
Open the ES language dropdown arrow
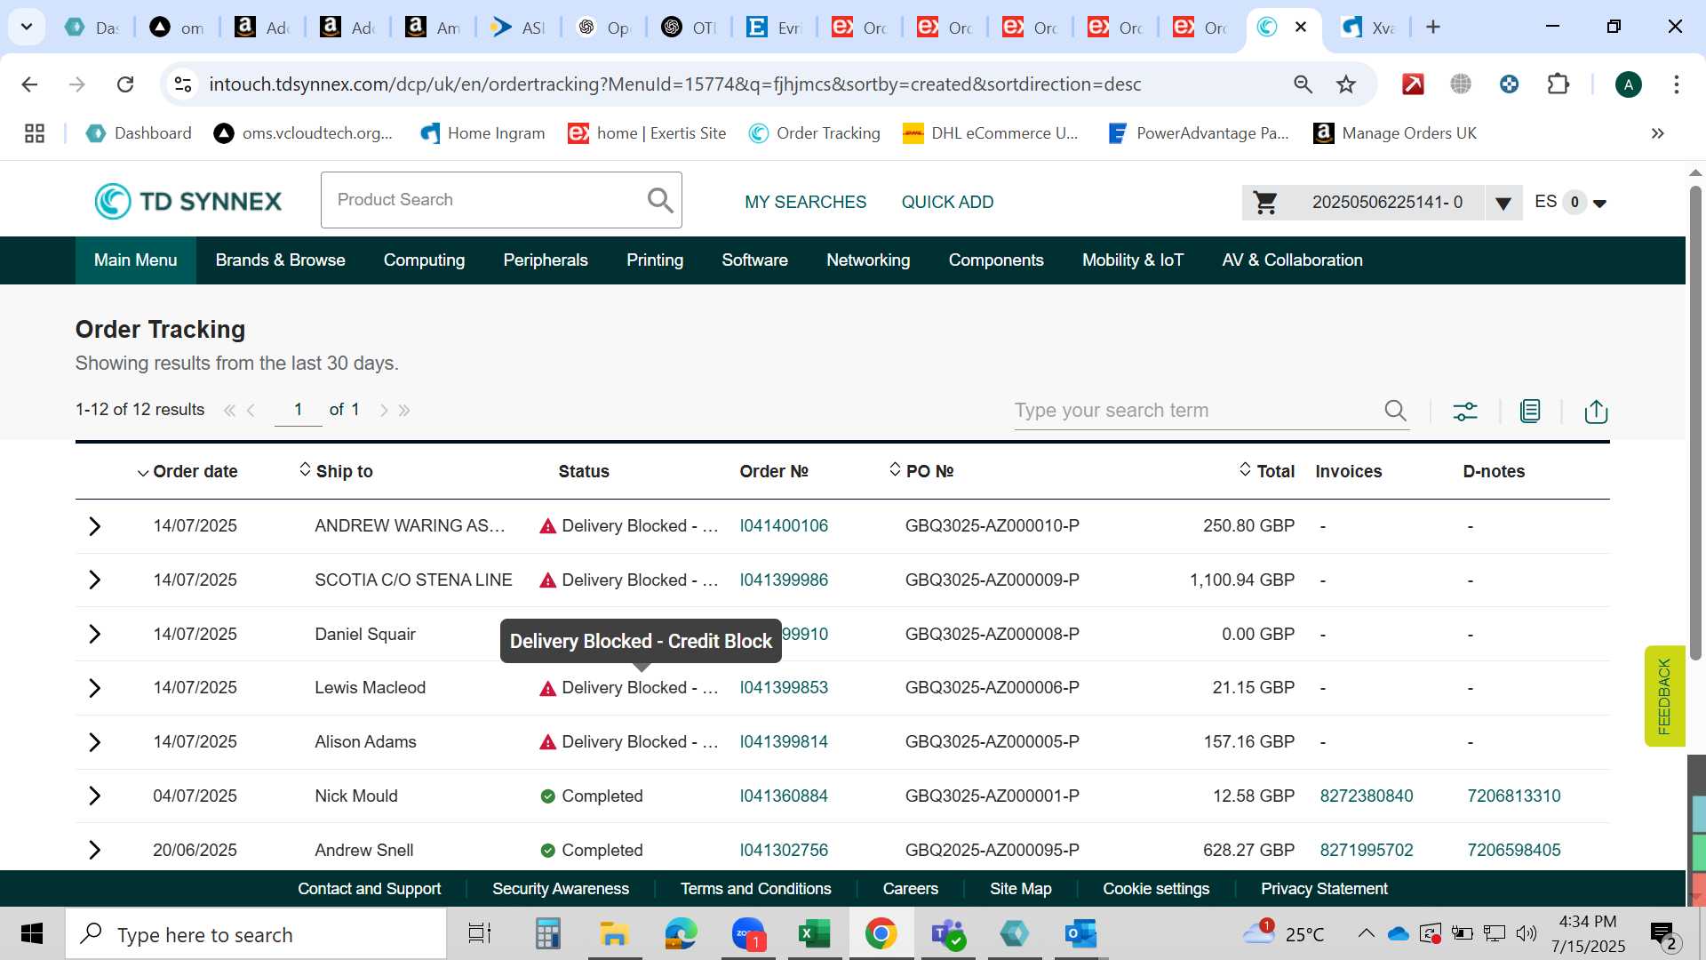(x=1599, y=204)
